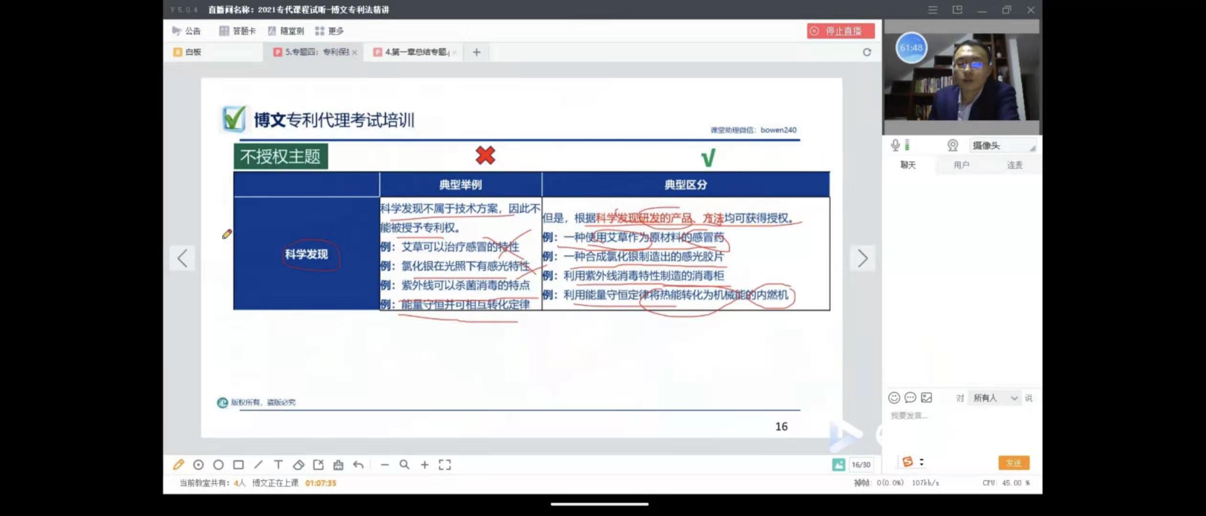This screenshot has width=1206, height=516.
Task: Toggle the speech bubble chat option
Action: point(910,398)
